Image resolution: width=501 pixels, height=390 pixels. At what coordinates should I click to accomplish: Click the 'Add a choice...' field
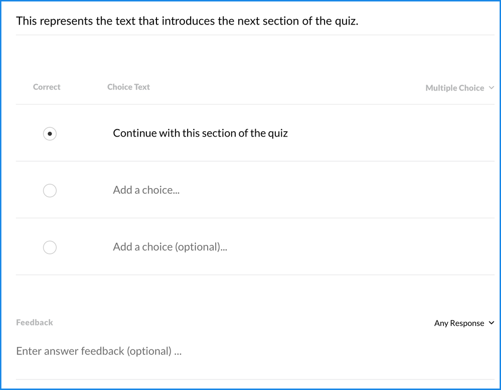(146, 190)
